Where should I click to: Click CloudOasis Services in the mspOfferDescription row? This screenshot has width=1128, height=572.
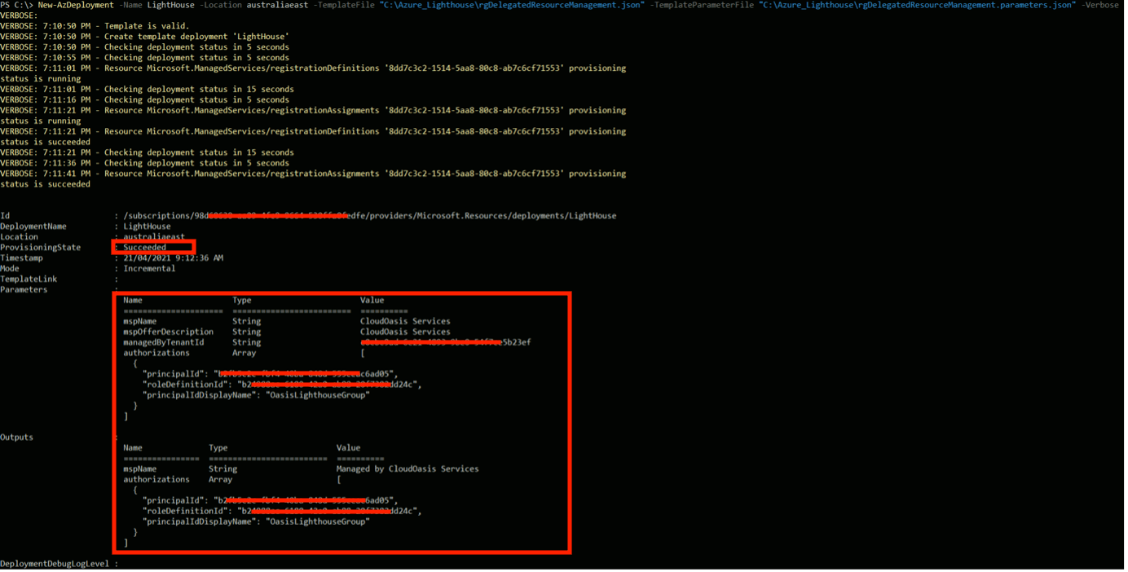(x=405, y=332)
